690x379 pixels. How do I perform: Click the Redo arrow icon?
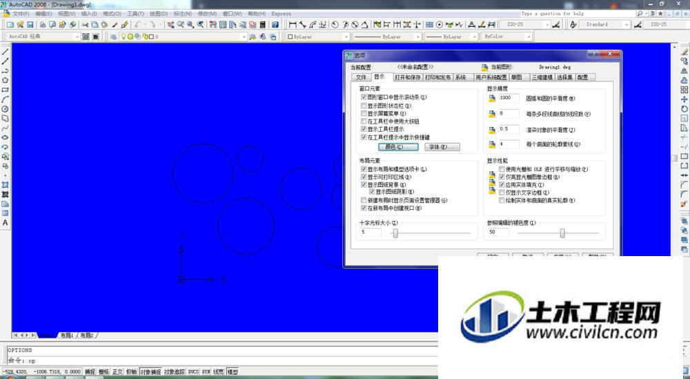pyautogui.click(x=152, y=25)
